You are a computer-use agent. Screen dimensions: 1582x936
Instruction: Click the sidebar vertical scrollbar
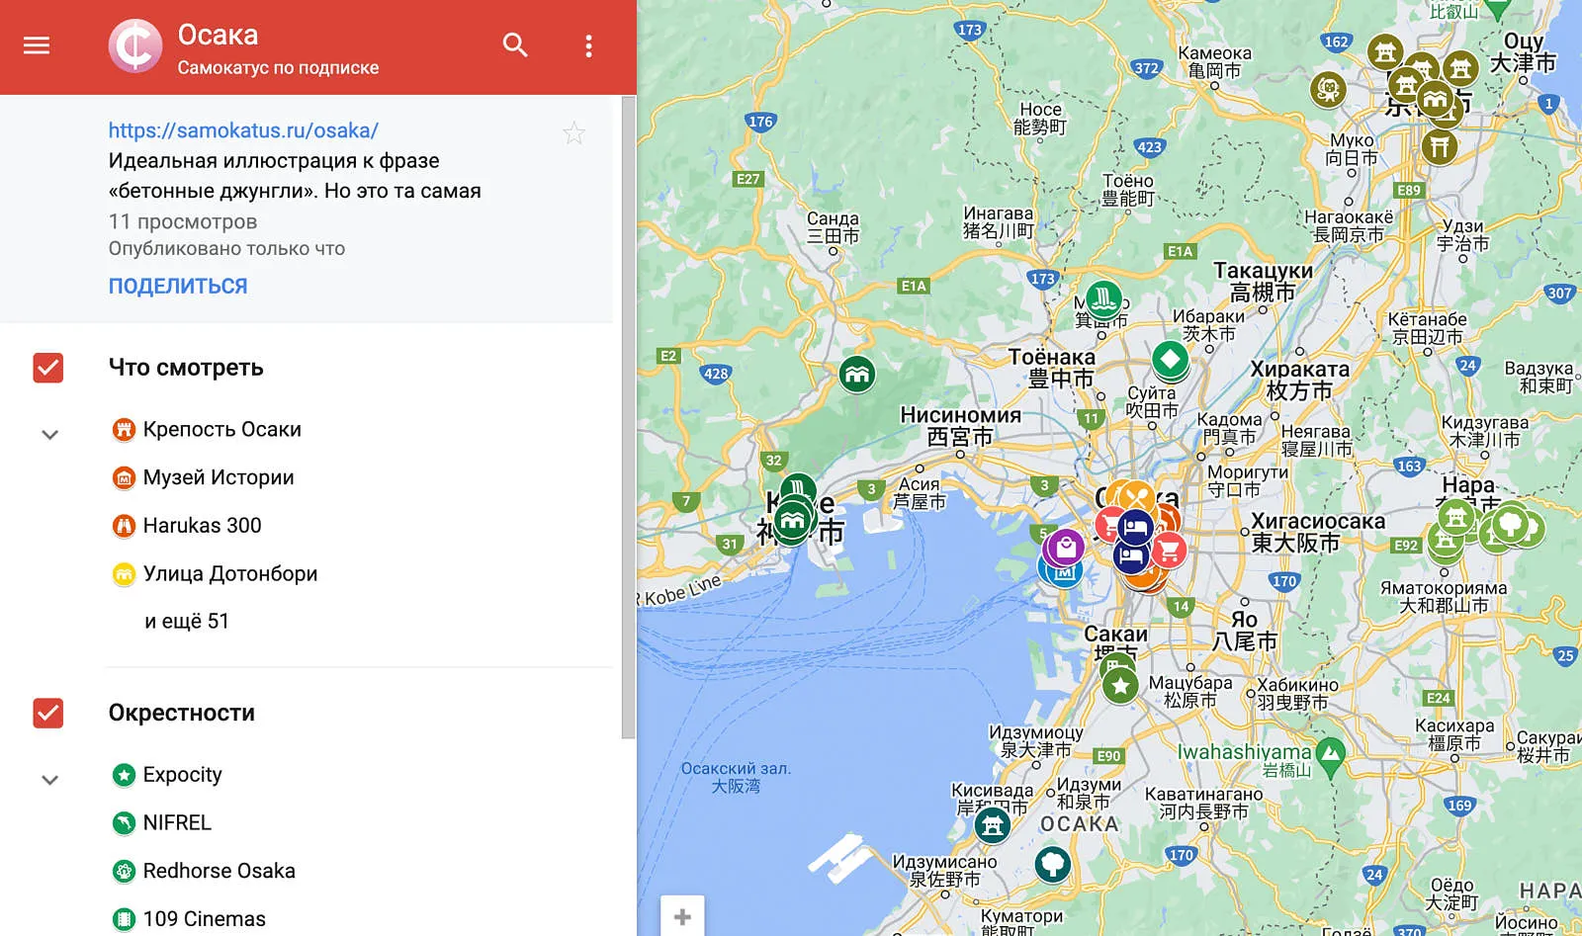(x=628, y=417)
